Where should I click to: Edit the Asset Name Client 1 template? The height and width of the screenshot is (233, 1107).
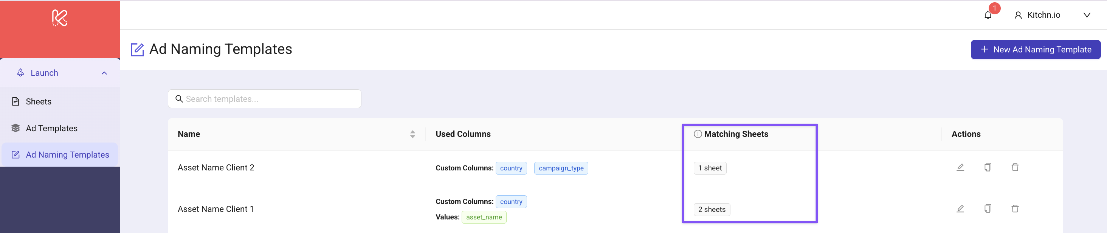point(960,208)
